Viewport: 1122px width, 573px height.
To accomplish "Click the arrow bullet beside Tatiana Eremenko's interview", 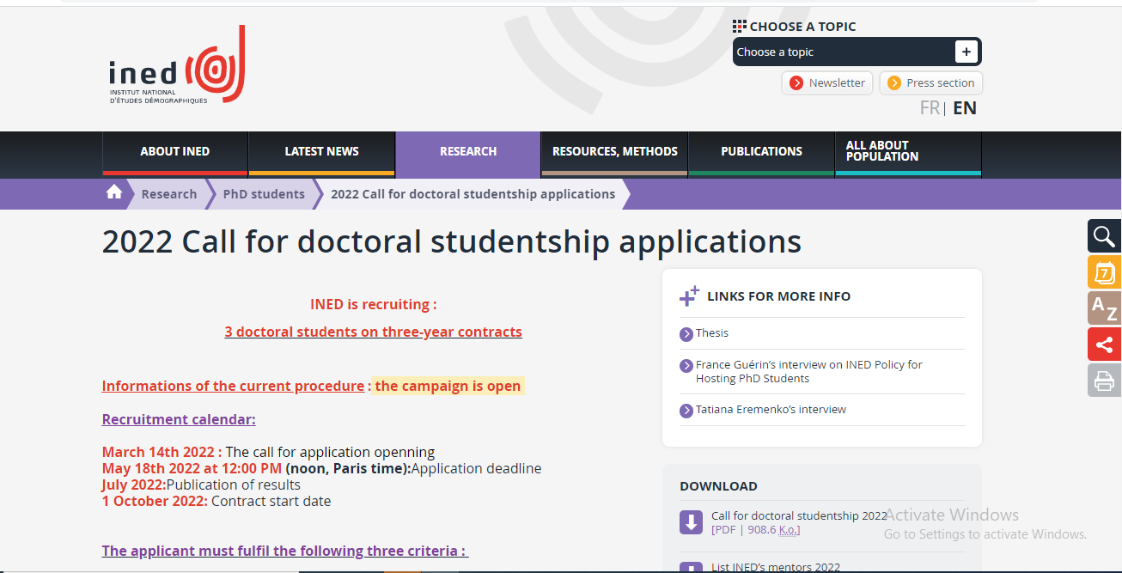I will [x=686, y=411].
